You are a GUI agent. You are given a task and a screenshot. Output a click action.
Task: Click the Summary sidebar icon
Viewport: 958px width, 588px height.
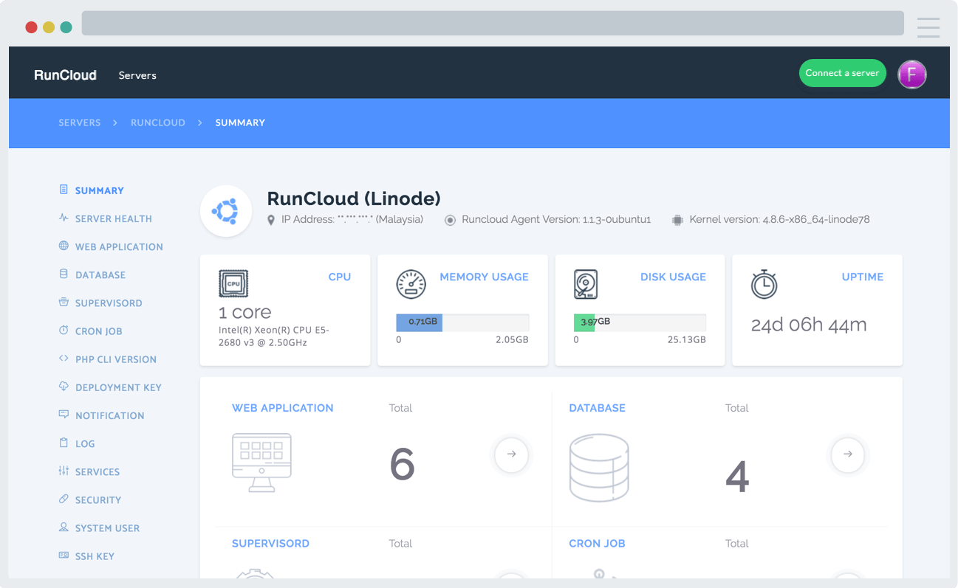point(64,190)
